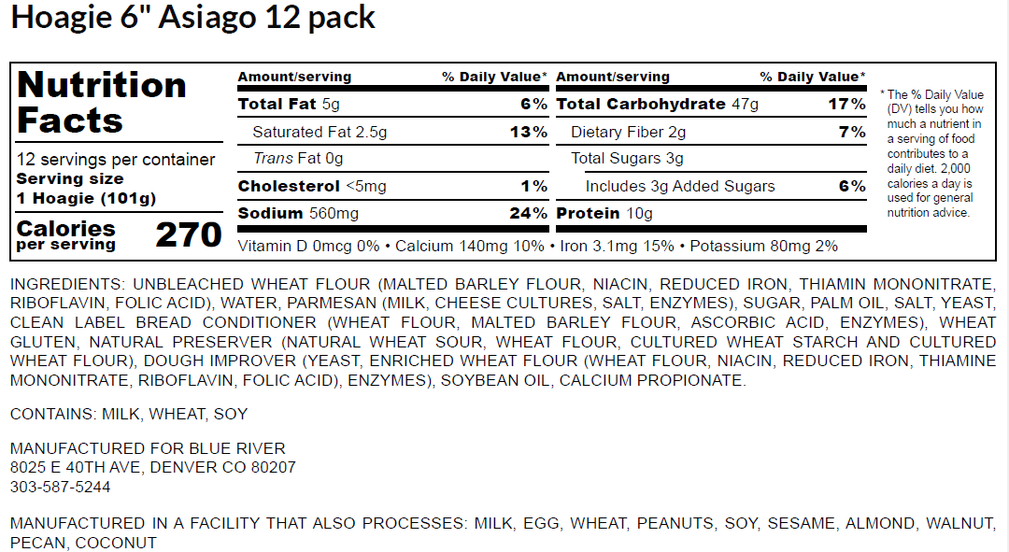
Task: Click the Sodium 560mg entry
Action: point(298,214)
